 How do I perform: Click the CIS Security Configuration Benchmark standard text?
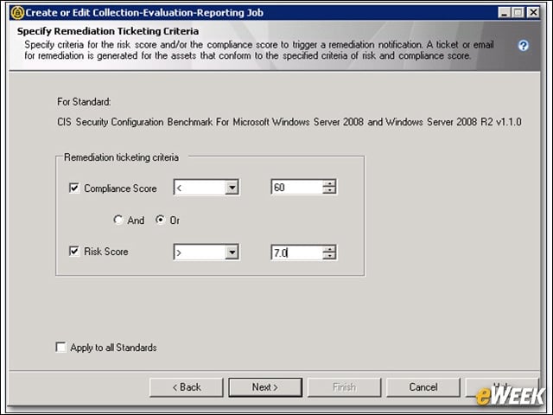[x=289, y=122]
